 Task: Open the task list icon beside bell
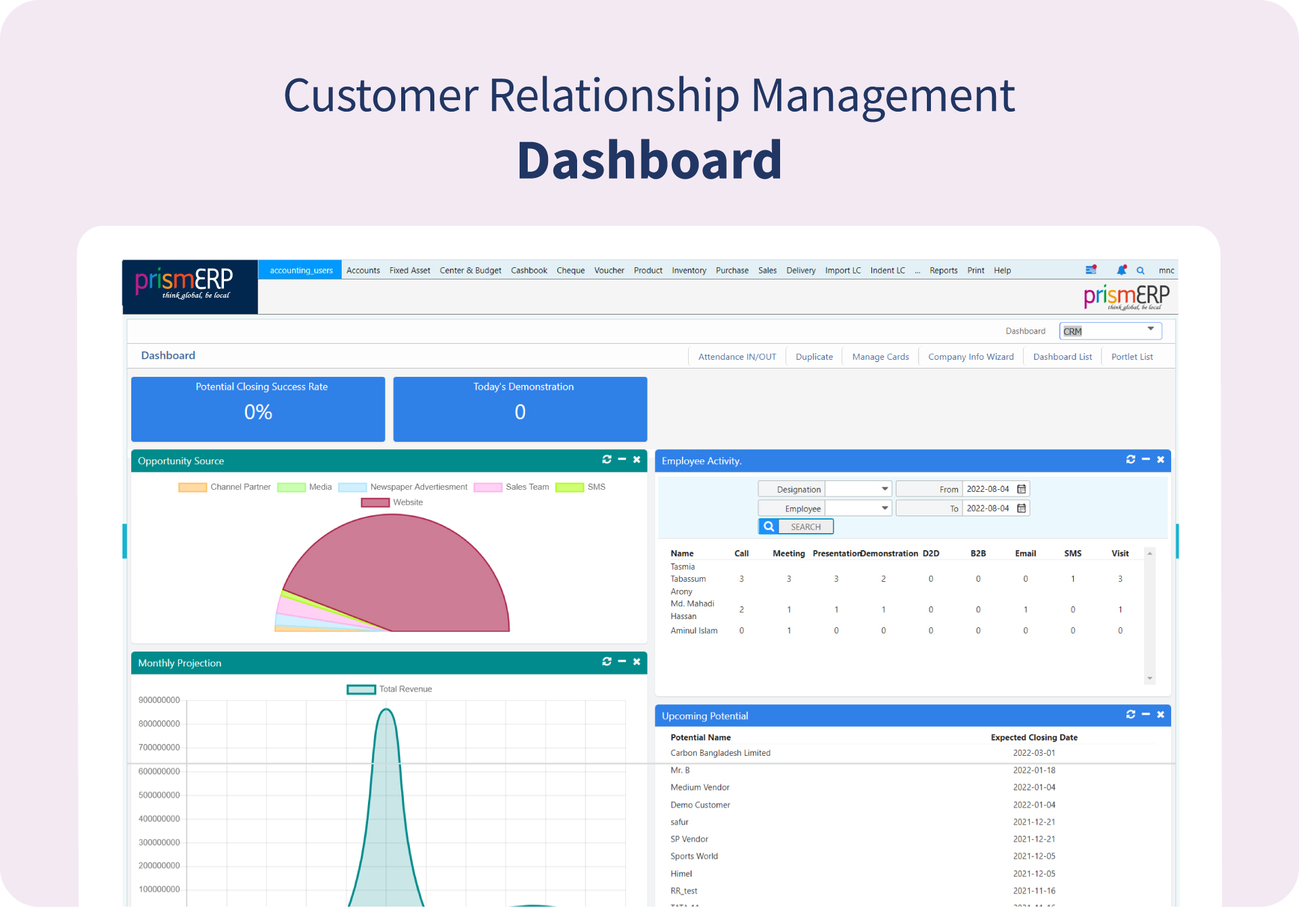point(1091,270)
